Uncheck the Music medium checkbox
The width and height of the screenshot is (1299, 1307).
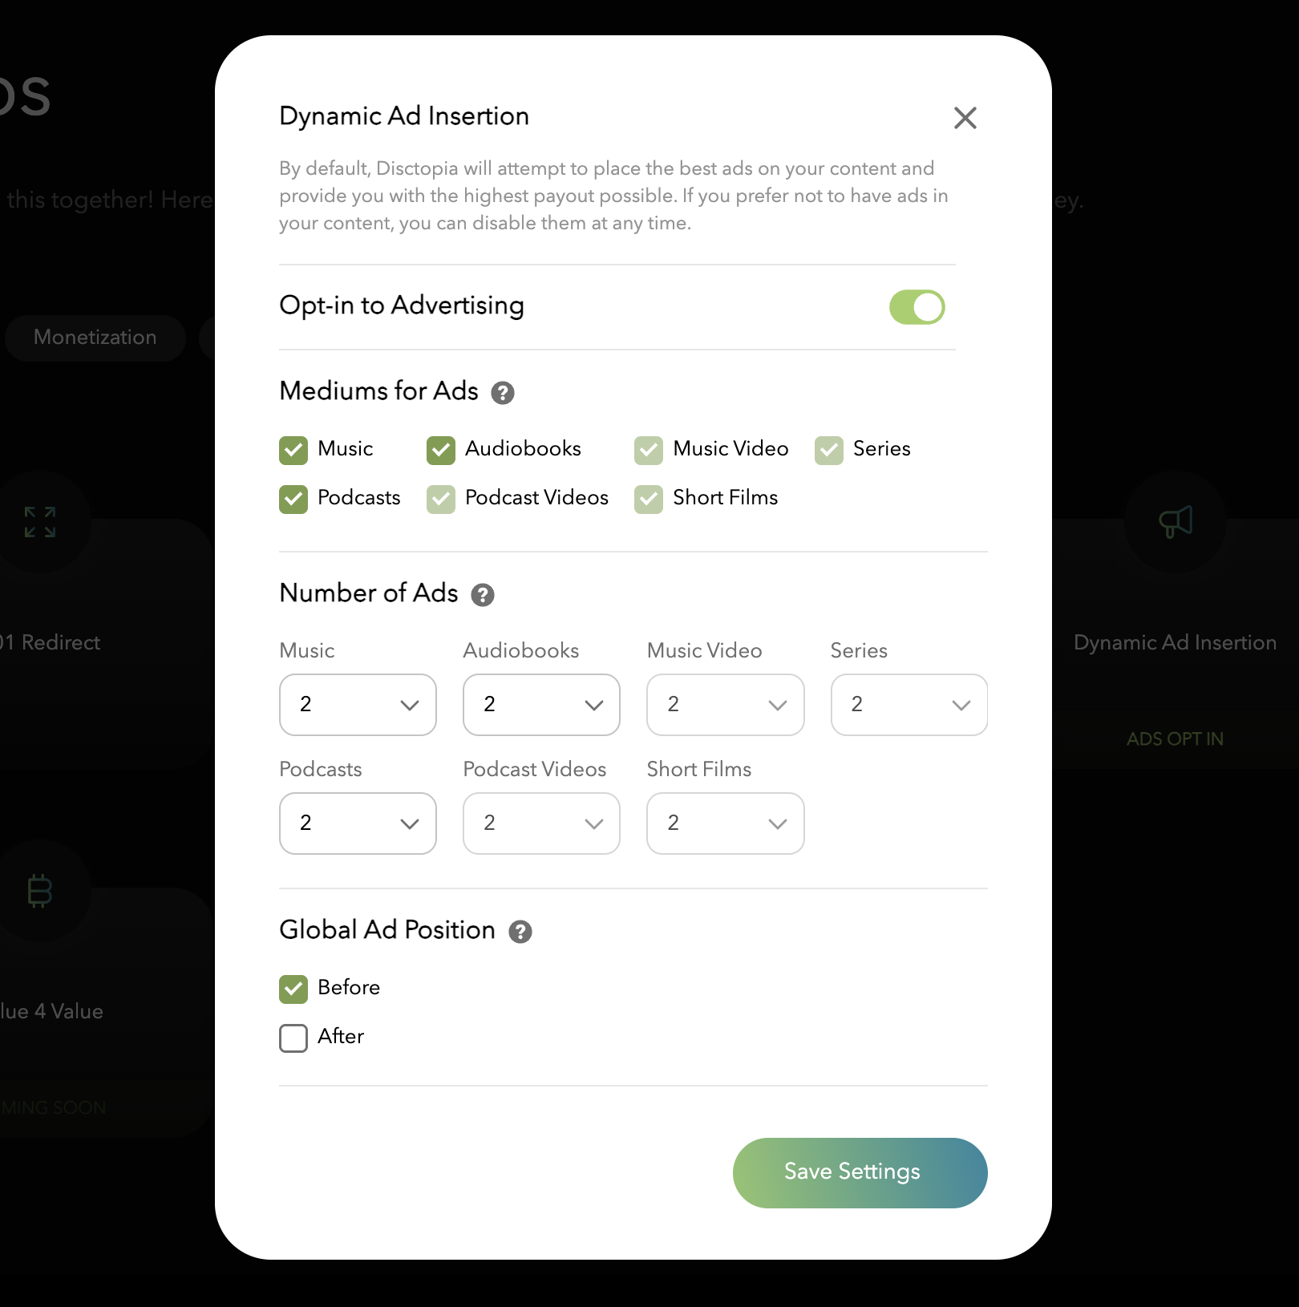(x=293, y=450)
